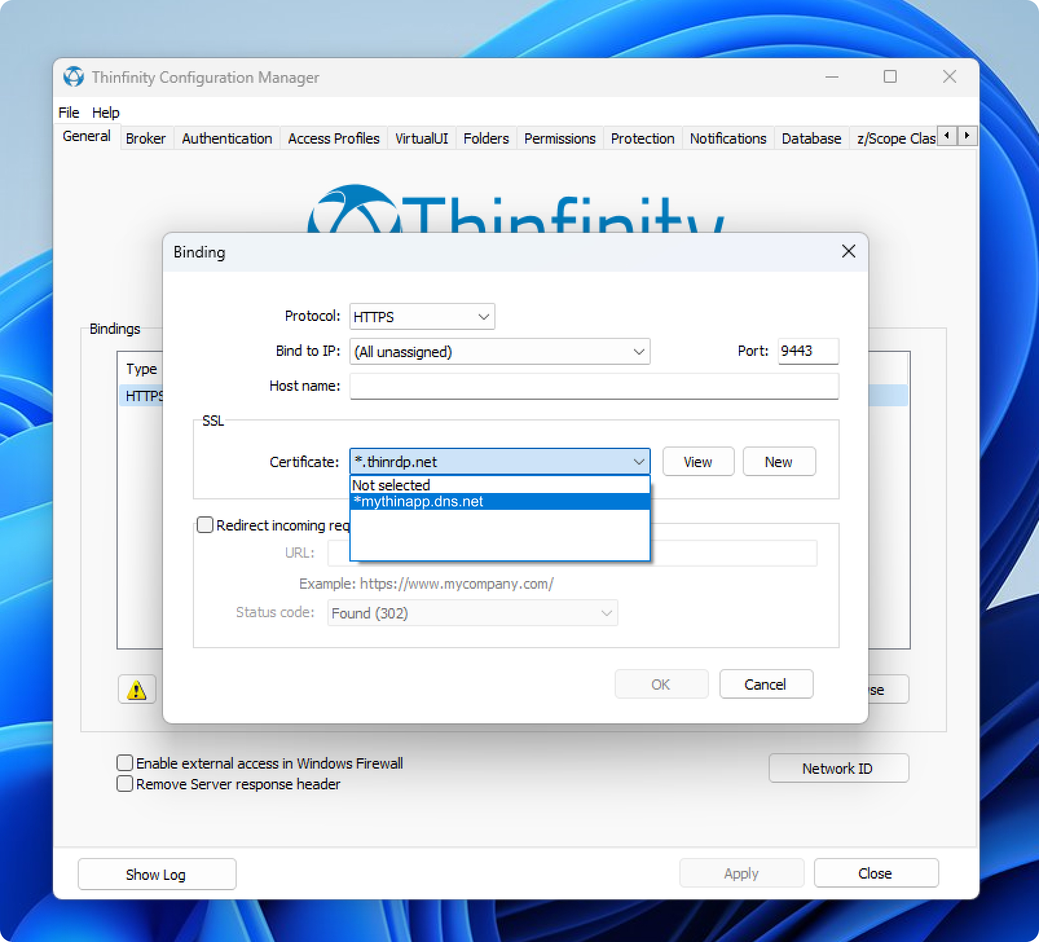Switch to the Notifications tab
This screenshot has height=942, width=1039.
(728, 138)
